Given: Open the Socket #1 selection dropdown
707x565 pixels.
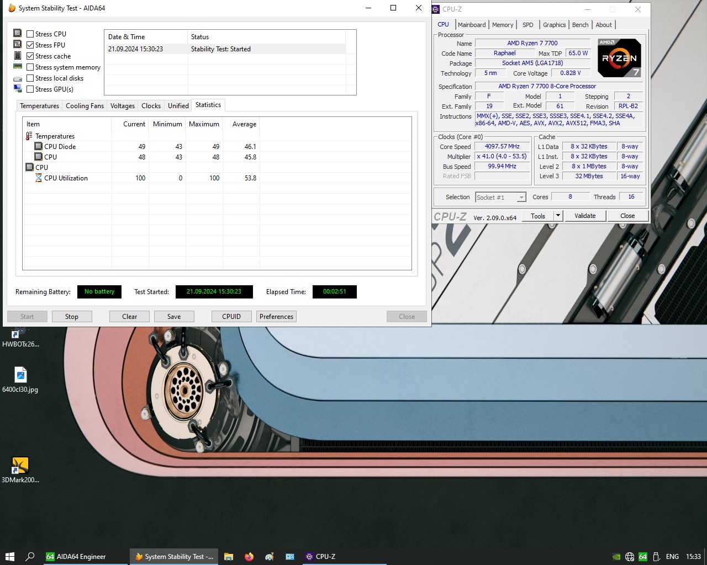Looking at the screenshot, I should pos(500,197).
